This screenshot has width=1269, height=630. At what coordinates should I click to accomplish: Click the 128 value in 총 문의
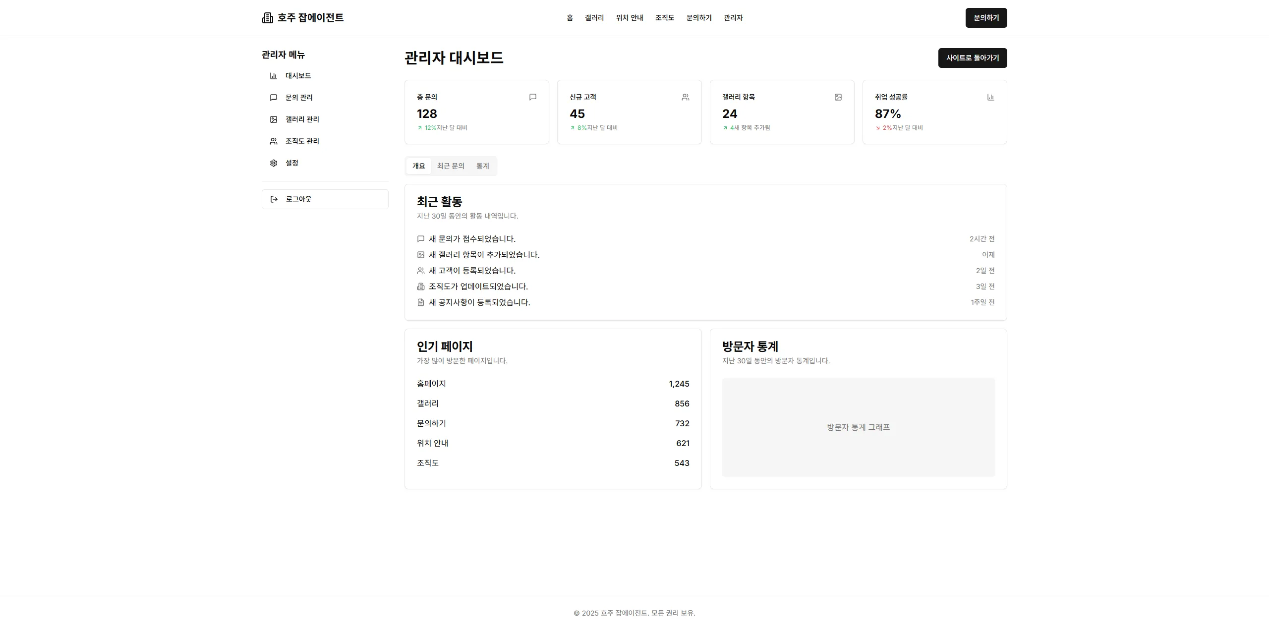tap(427, 114)
